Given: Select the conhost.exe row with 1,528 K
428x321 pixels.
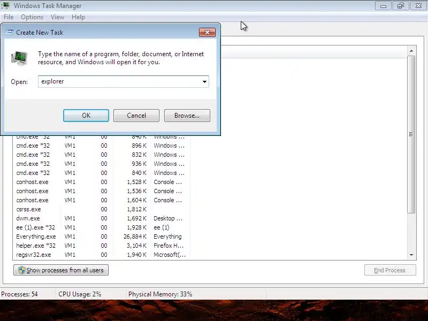Looking at the screenshot, I should (101, 182).
